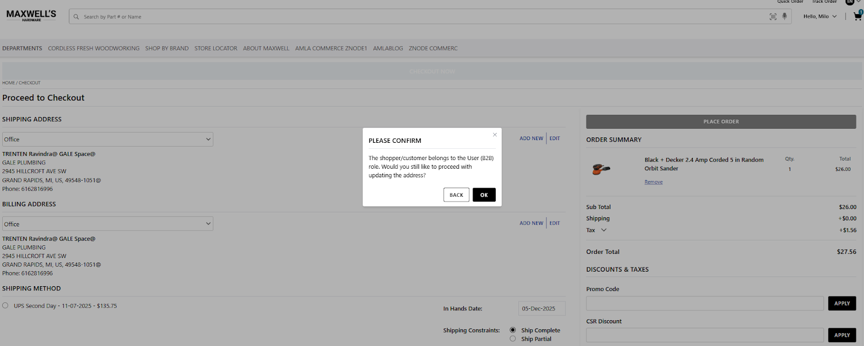Open Cordless Fresh Woodworking menu

(x=93, y=49)
